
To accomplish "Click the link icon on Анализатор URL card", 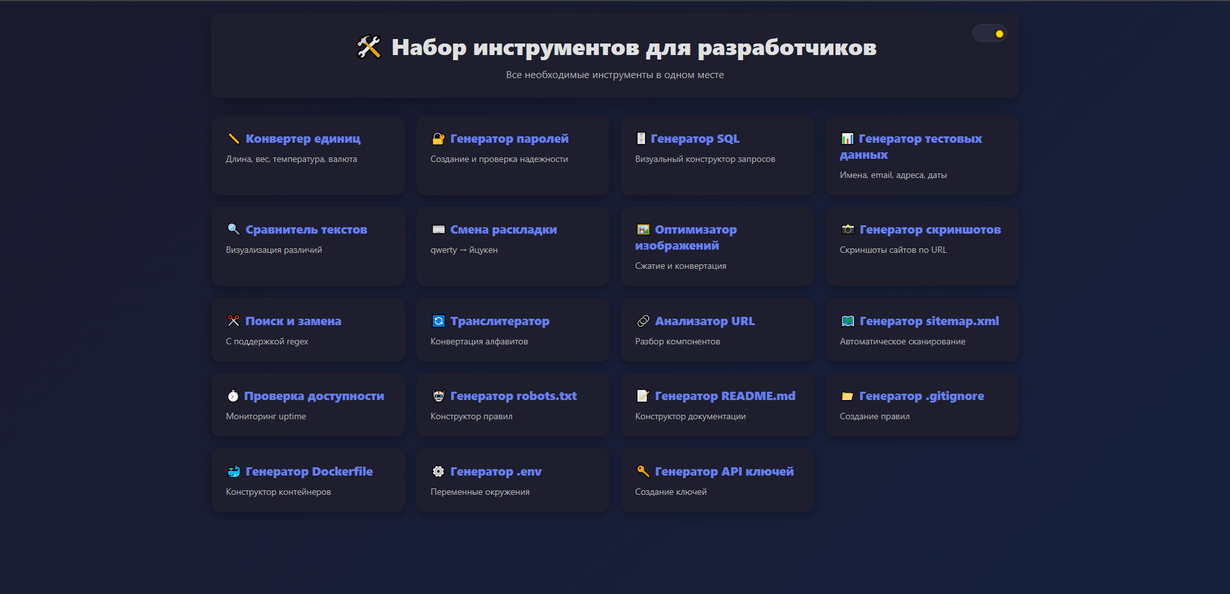I will tap(643, 321).
